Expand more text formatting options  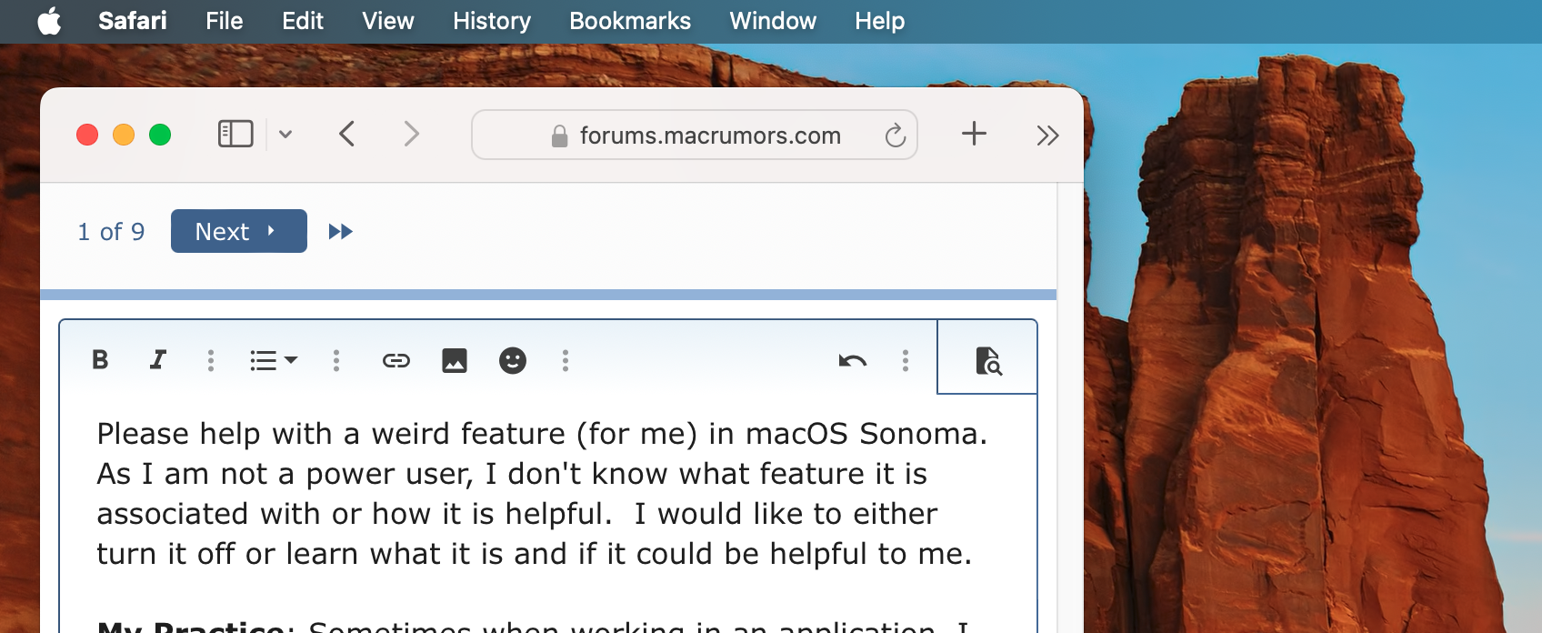211,361
